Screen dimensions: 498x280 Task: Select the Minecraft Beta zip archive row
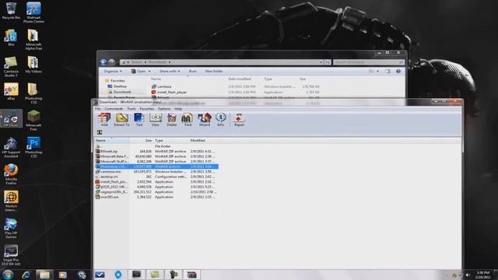pyautogui.click(x=156, y=156)
